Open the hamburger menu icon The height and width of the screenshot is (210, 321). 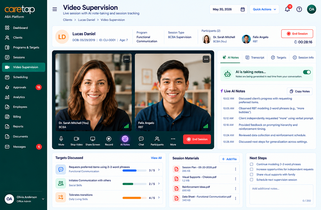coord(55,9)
